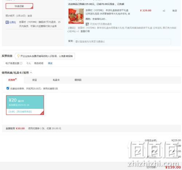Switch to the 礼品卡 tab
The height and width of the screenshot is (170, 182).
coord(56,80)
